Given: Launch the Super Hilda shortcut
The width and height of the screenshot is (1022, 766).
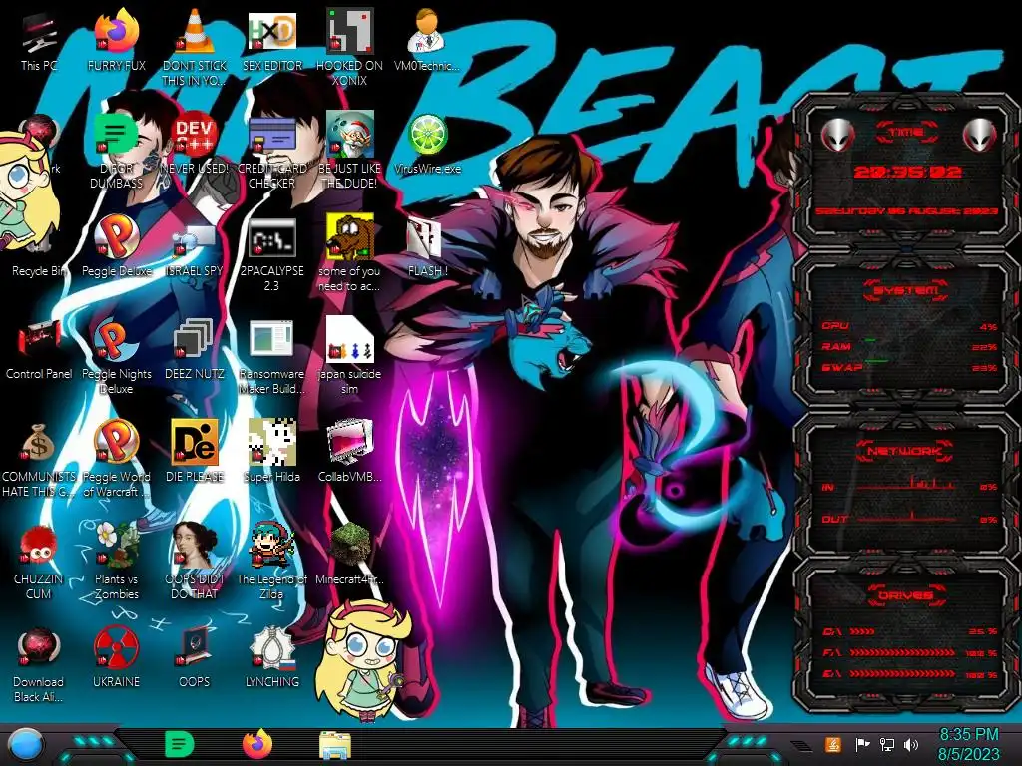Looking at the screenshot, I should pyautogui.click(x=271, y=443).
